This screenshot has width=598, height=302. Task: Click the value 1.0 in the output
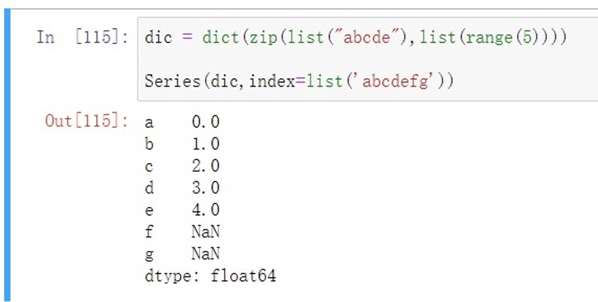click(x=205, y=144)
